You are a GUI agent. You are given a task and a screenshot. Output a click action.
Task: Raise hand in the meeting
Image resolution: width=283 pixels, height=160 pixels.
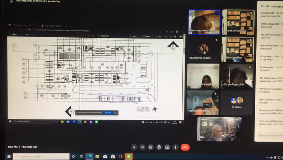click(159, 147)
